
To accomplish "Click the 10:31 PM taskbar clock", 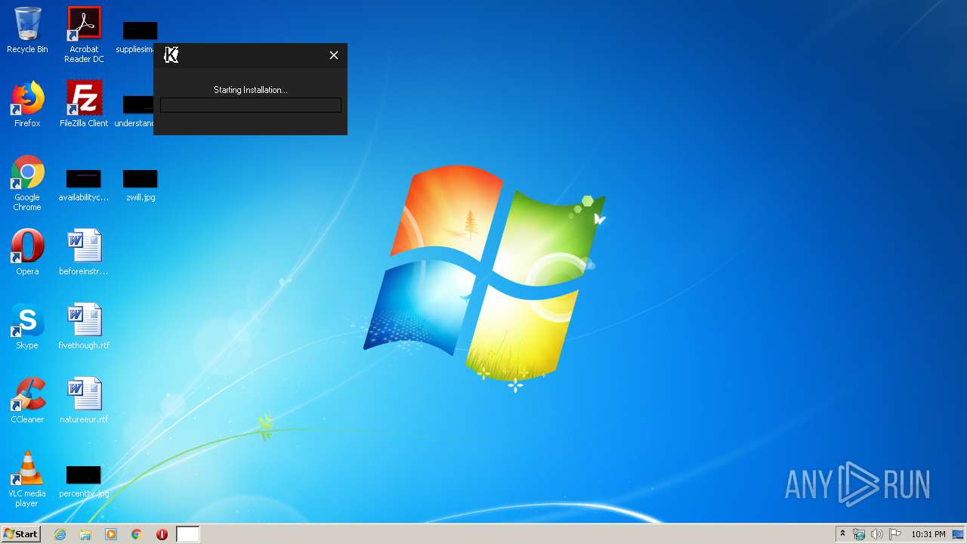I will pos(928,534).
